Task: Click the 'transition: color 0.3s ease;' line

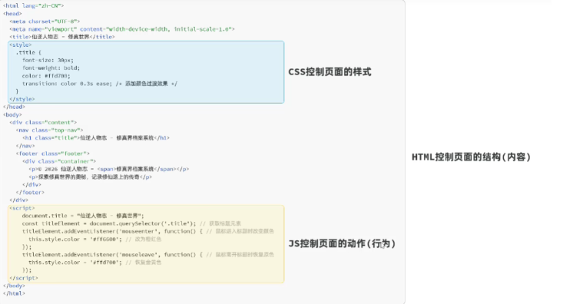Action: tap(100, 84)
